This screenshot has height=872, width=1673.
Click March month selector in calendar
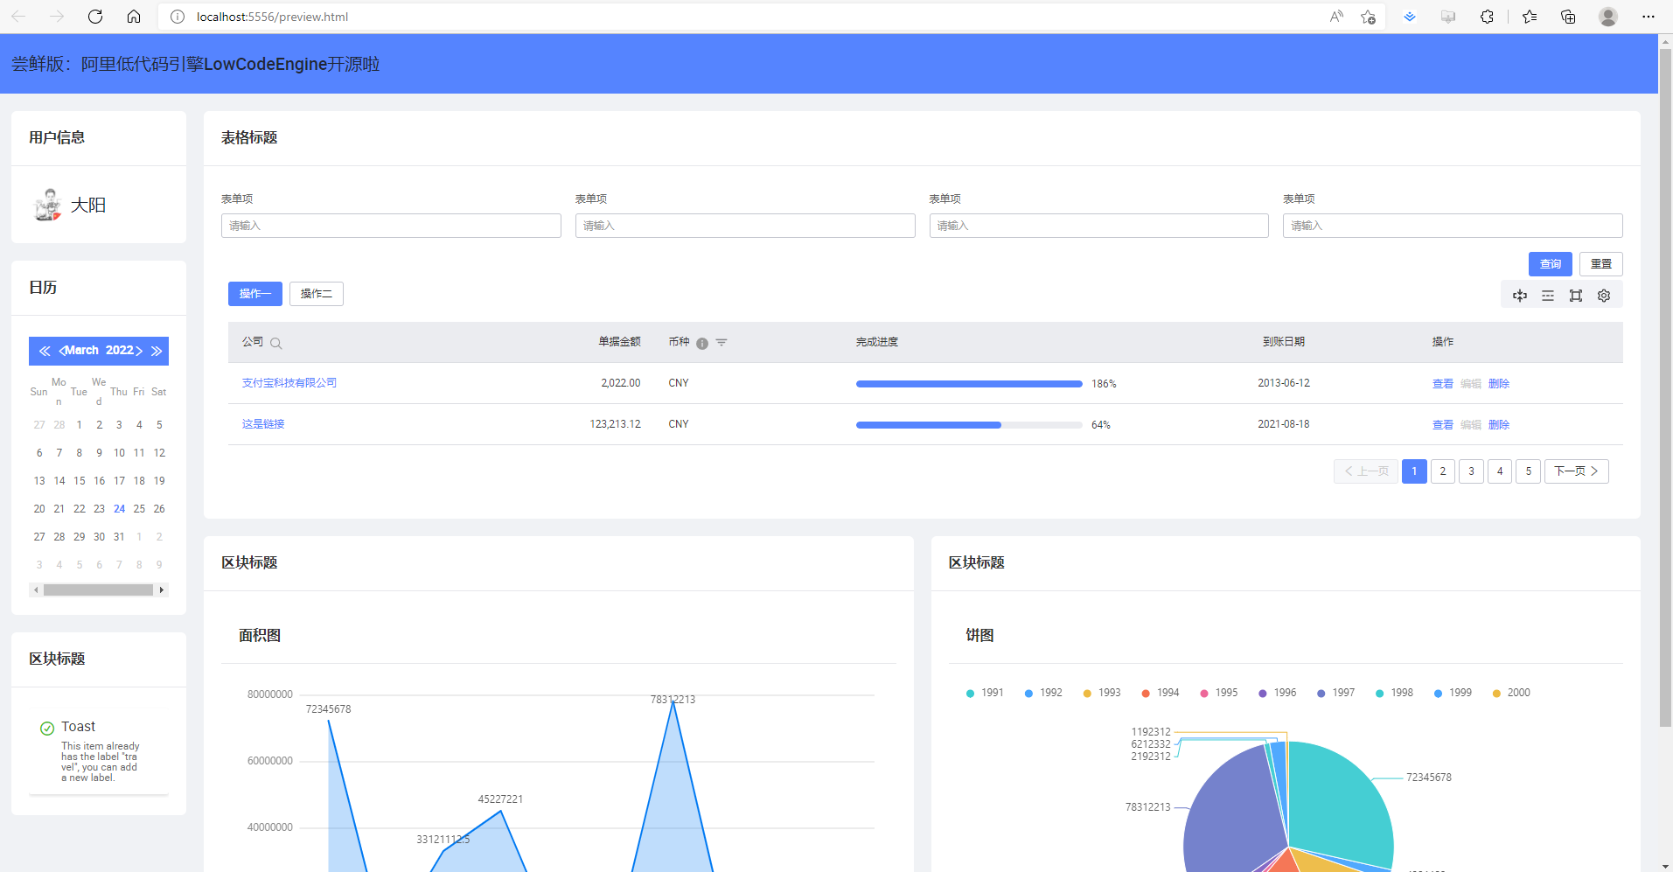[x=82, y=351]
